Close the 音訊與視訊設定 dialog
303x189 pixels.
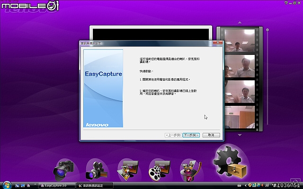[218, 43]
